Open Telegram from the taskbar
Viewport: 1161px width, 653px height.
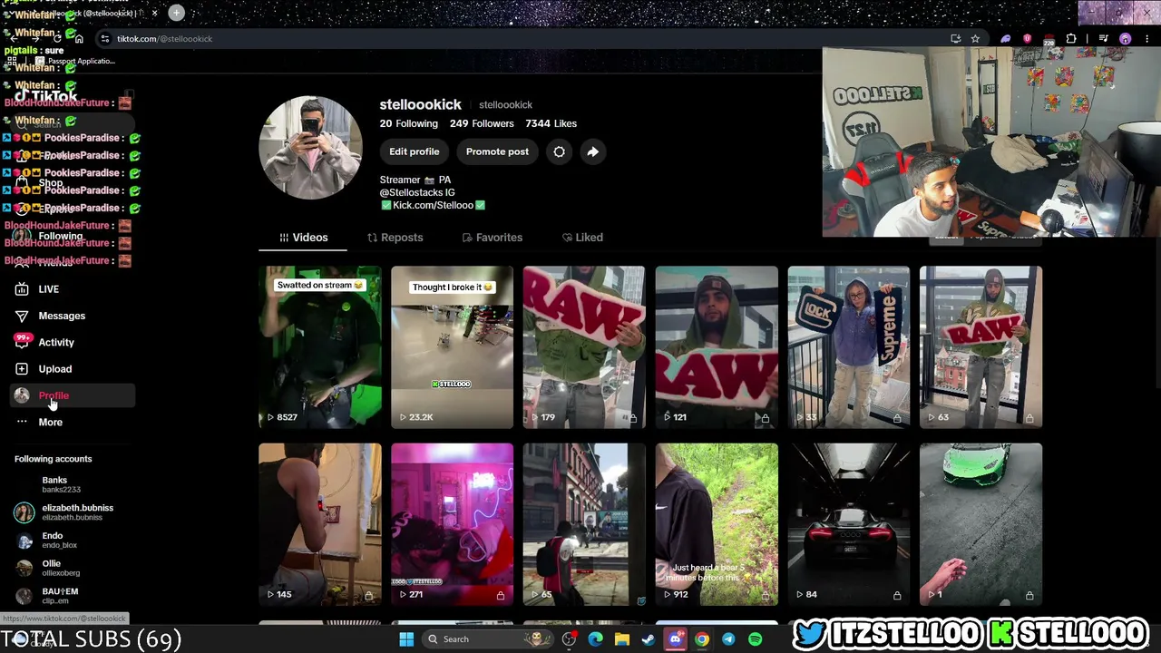pyautogui.click(x=728, y=639)
